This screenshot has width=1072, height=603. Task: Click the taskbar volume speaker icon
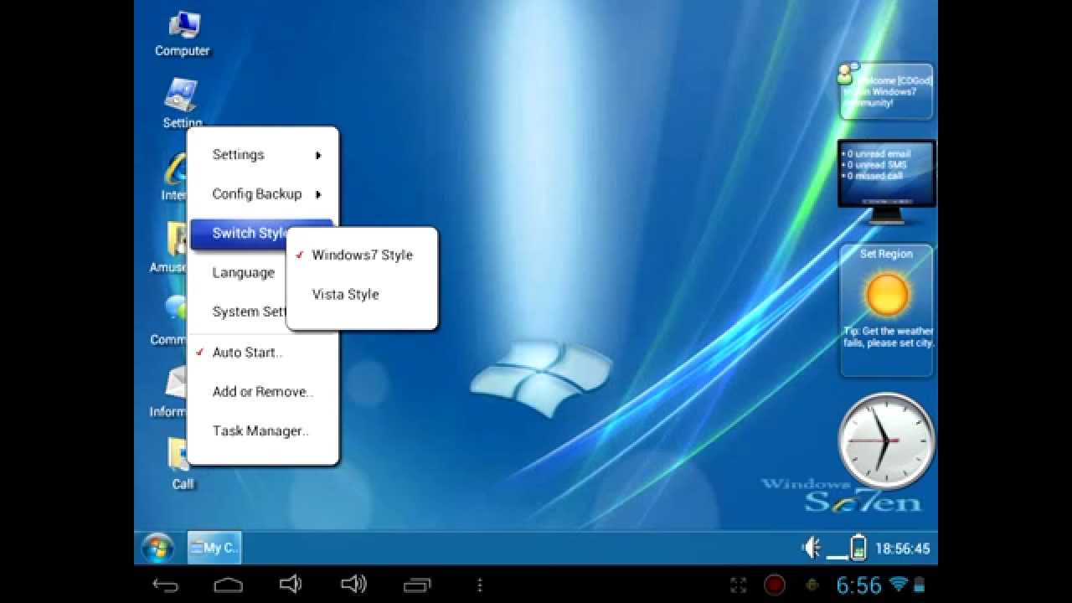pos(811,548)
